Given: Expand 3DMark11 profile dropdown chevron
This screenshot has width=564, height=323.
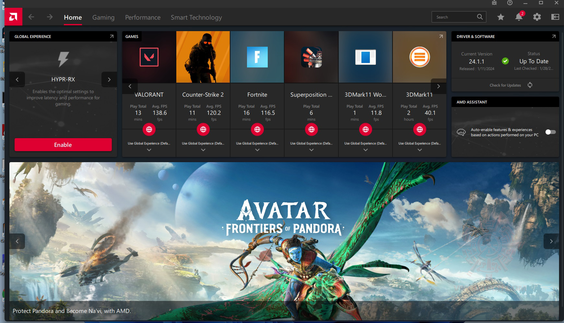Looking at the screenshot, I should 420,150.
